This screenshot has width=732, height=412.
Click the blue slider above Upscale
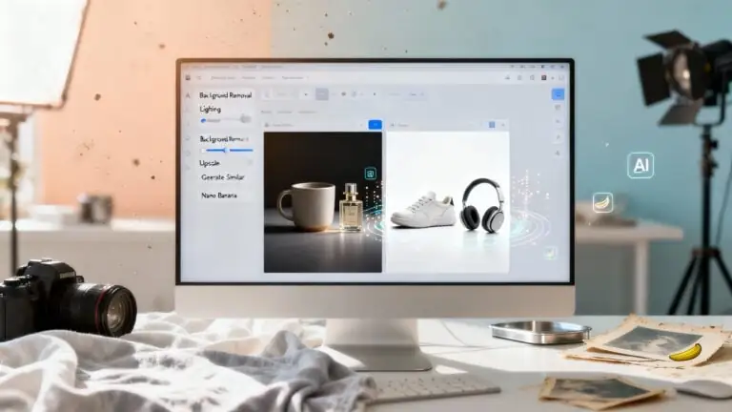(227, 151)
